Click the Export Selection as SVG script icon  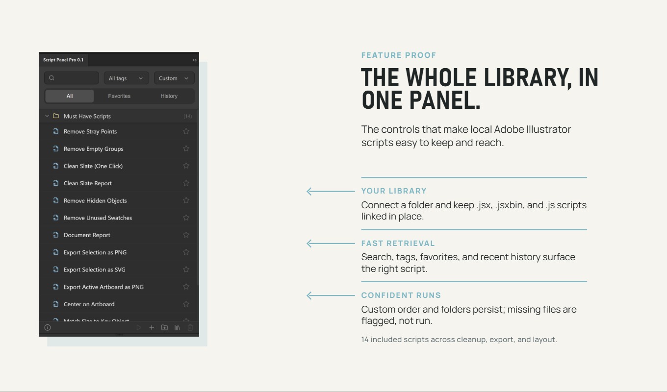[56, 269]
